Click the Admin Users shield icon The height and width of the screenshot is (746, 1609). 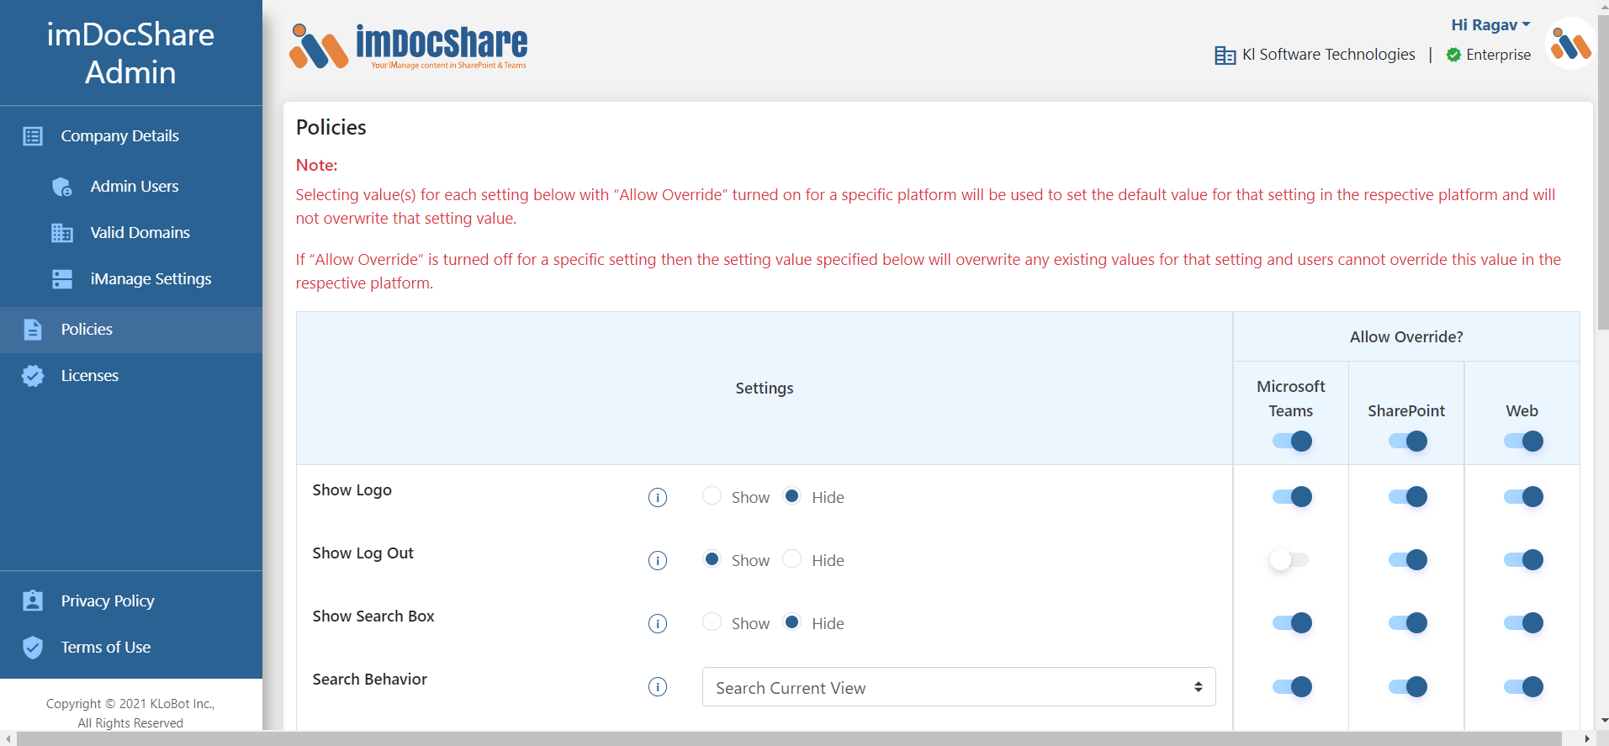coord(62,187)
